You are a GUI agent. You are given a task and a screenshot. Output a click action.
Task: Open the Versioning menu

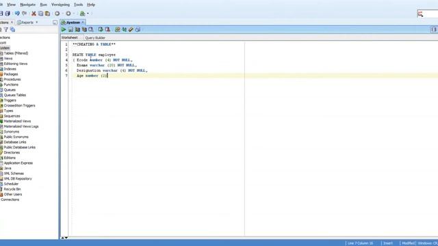pyautogui.click(x=61, y=5)
